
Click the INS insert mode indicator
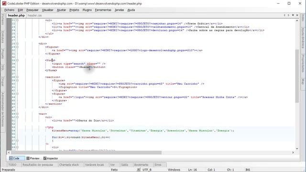point(248,170)
